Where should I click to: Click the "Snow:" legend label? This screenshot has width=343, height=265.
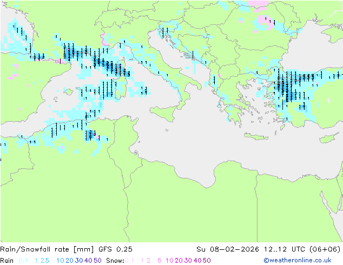coord(115,261)
